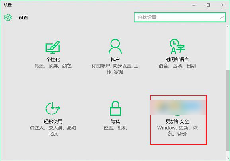Open the 更新和安全 category

click(x=178, y=120)
